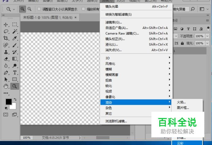Select the Pen tool
The image size is (212, 145).
point(6,73)
